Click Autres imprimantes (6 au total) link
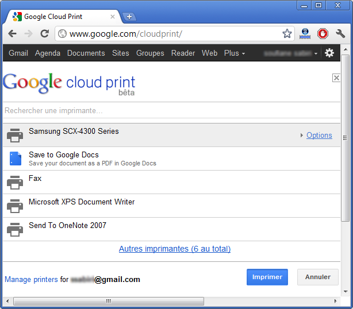 click(175, 249)
